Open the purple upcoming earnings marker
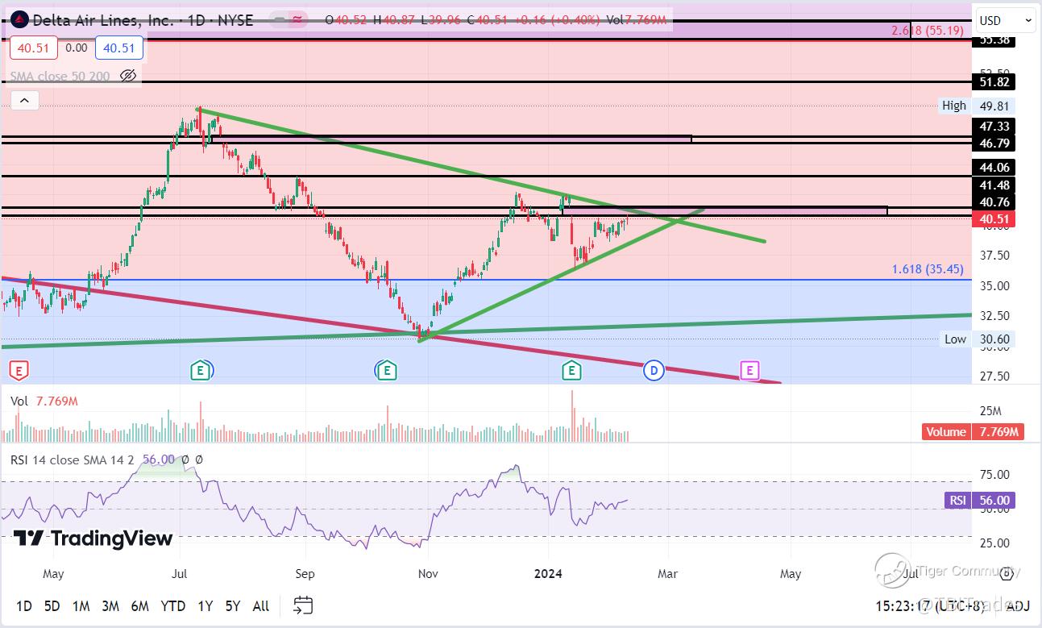 click(x=749, y=371)
